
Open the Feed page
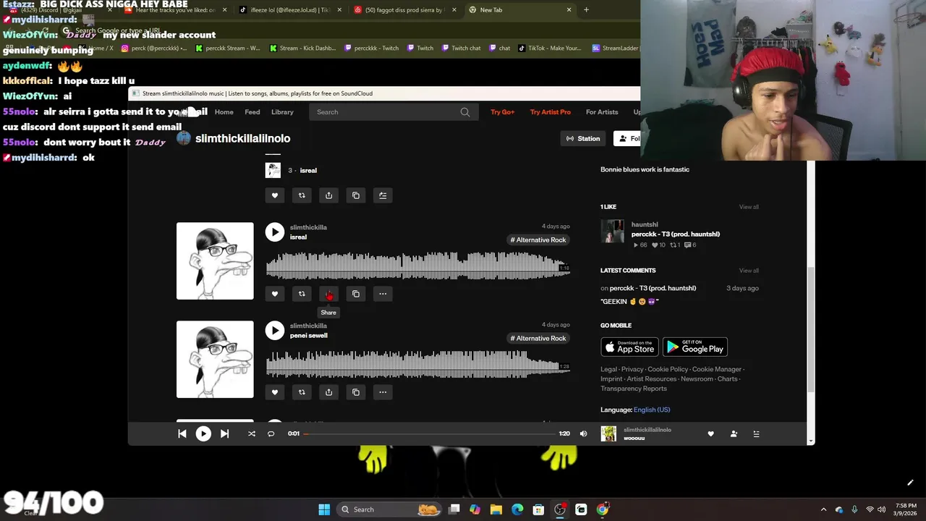coord(252,112)
